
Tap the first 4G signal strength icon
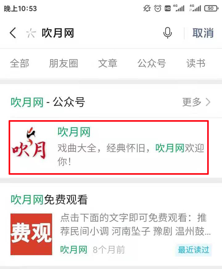point(179,8)
